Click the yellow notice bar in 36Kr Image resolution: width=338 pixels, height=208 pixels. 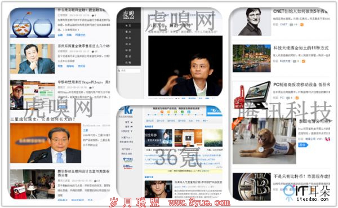point(183,171)
